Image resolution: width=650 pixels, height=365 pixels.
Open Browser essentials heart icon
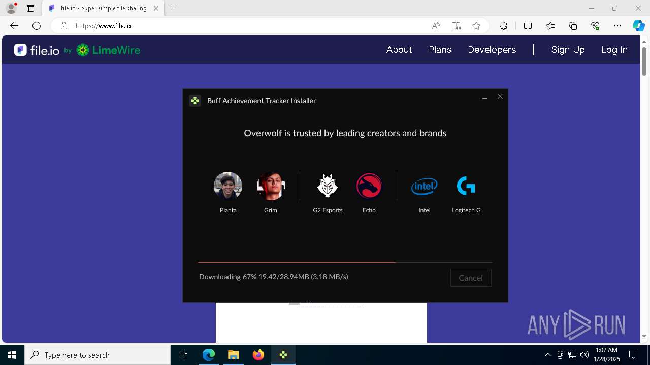595,26
